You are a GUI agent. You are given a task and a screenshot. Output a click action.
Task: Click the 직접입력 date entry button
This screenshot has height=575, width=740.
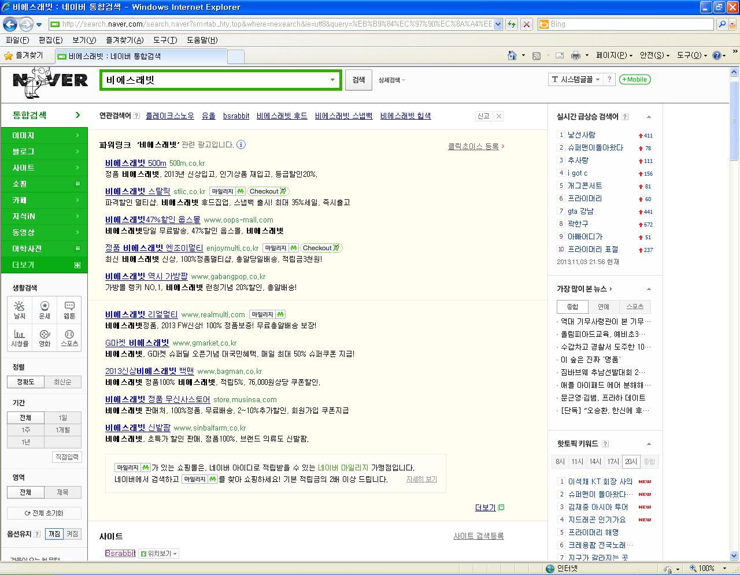point(67,457)
